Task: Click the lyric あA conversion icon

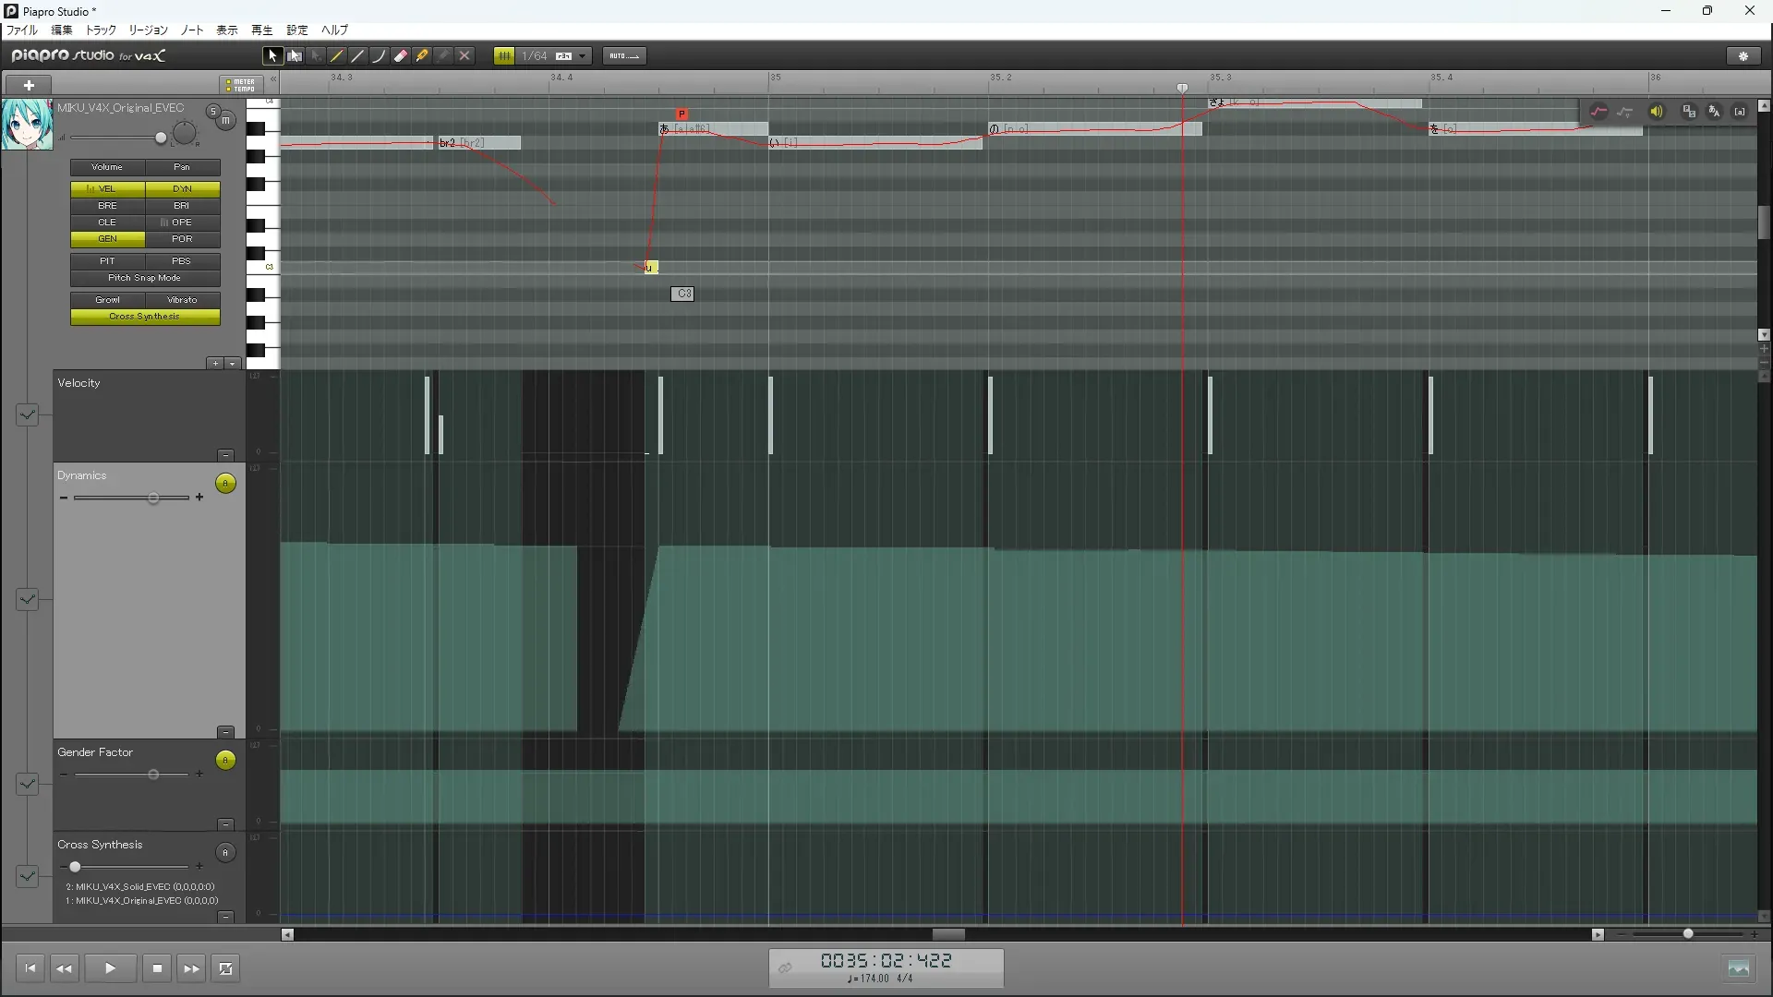Action: click(x=1714, y=112)
